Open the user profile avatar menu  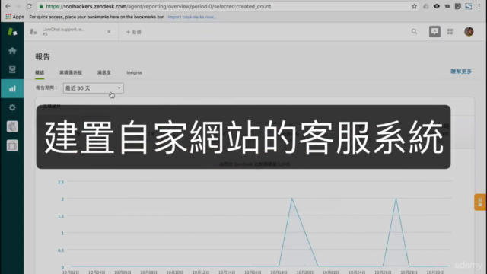[x=469, y=32]
